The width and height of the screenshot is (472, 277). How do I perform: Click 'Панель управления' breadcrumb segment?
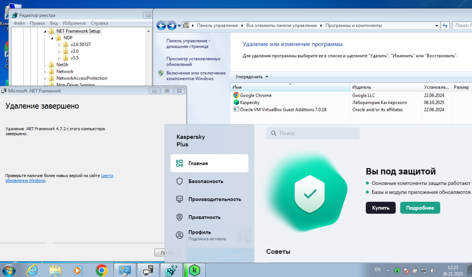coord(218,26)
